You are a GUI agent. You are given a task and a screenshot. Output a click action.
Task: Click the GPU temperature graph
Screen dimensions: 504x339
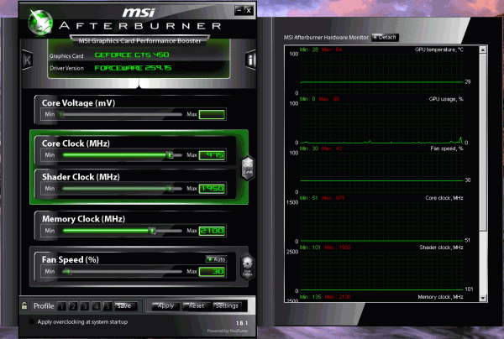[x=381, y=74]
